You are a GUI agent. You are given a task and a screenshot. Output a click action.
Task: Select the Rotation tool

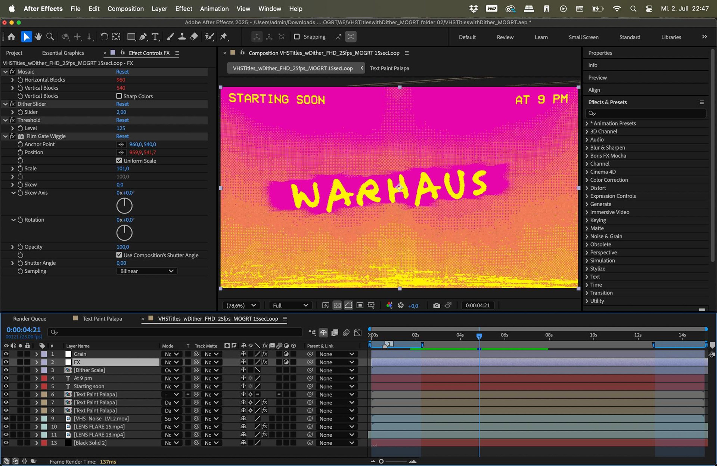(x=104, y=37)
